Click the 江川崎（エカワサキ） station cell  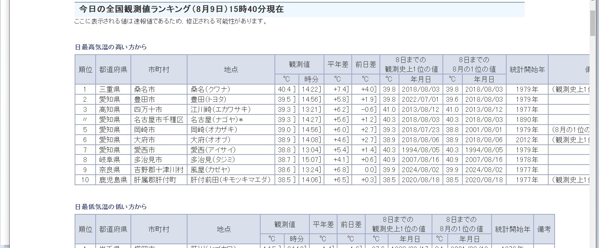click(x=220, y=110)
